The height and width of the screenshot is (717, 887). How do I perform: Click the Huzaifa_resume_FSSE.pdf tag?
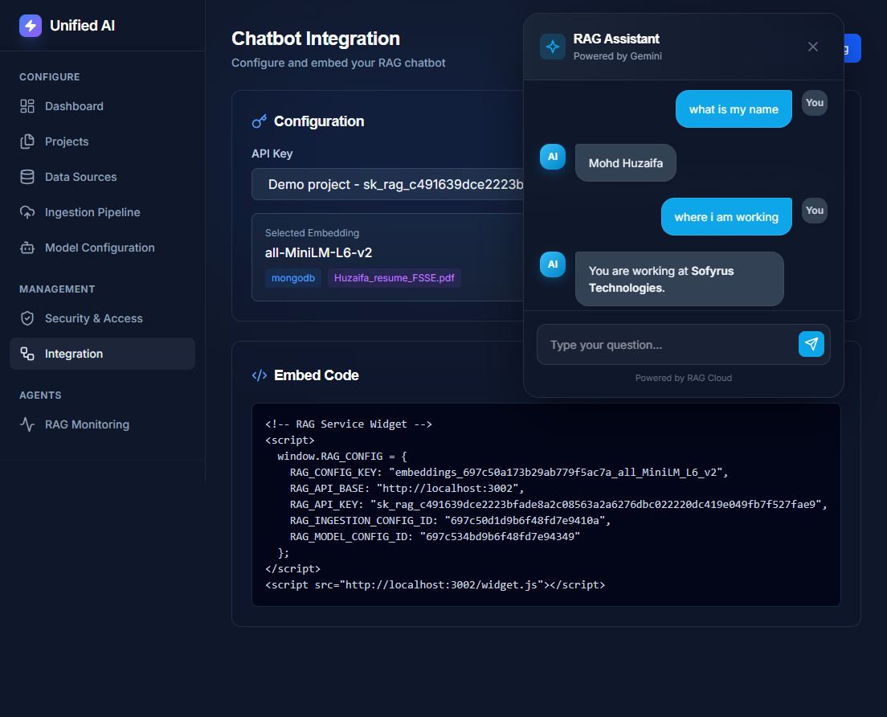394,278
